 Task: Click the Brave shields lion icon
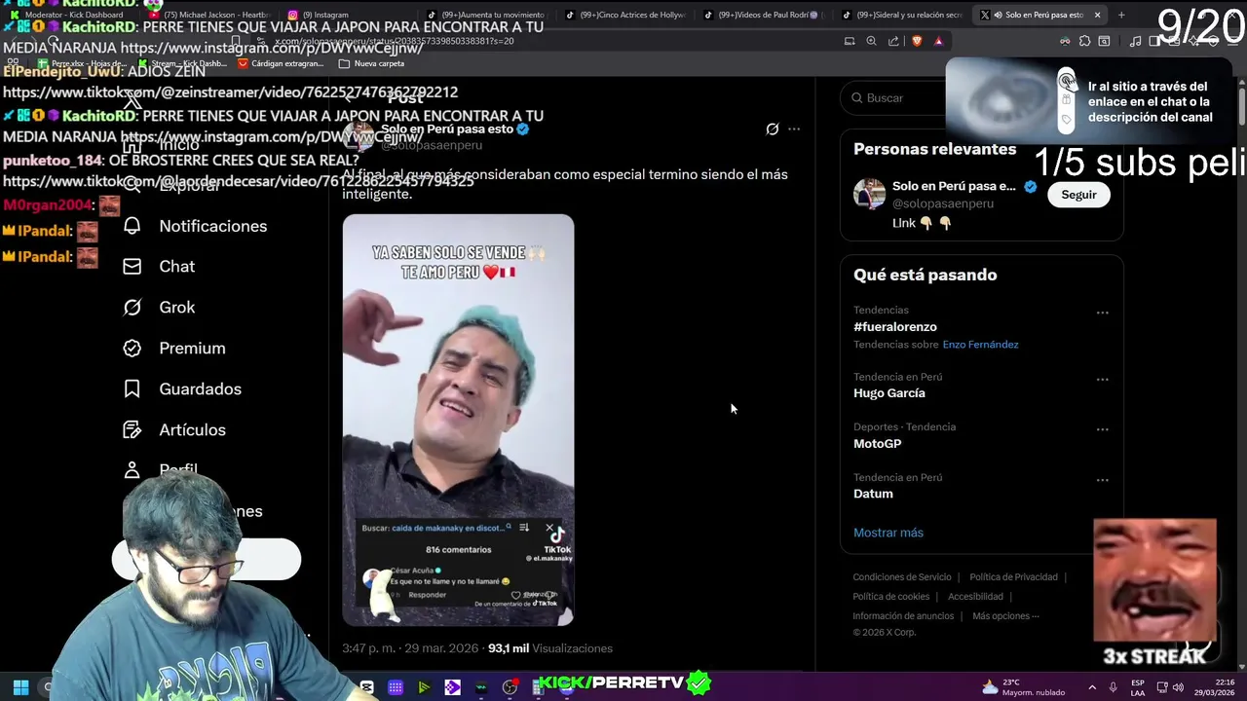(x=916, y=41)
